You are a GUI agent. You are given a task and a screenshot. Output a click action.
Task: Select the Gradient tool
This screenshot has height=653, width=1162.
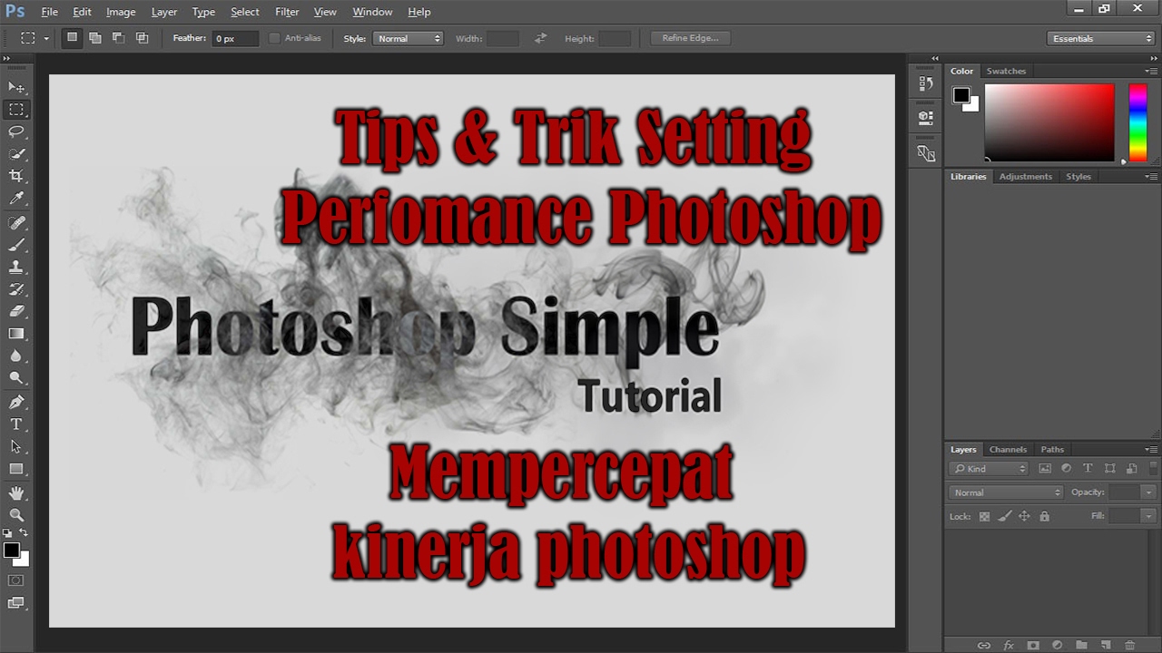click(x=16, y=334)
